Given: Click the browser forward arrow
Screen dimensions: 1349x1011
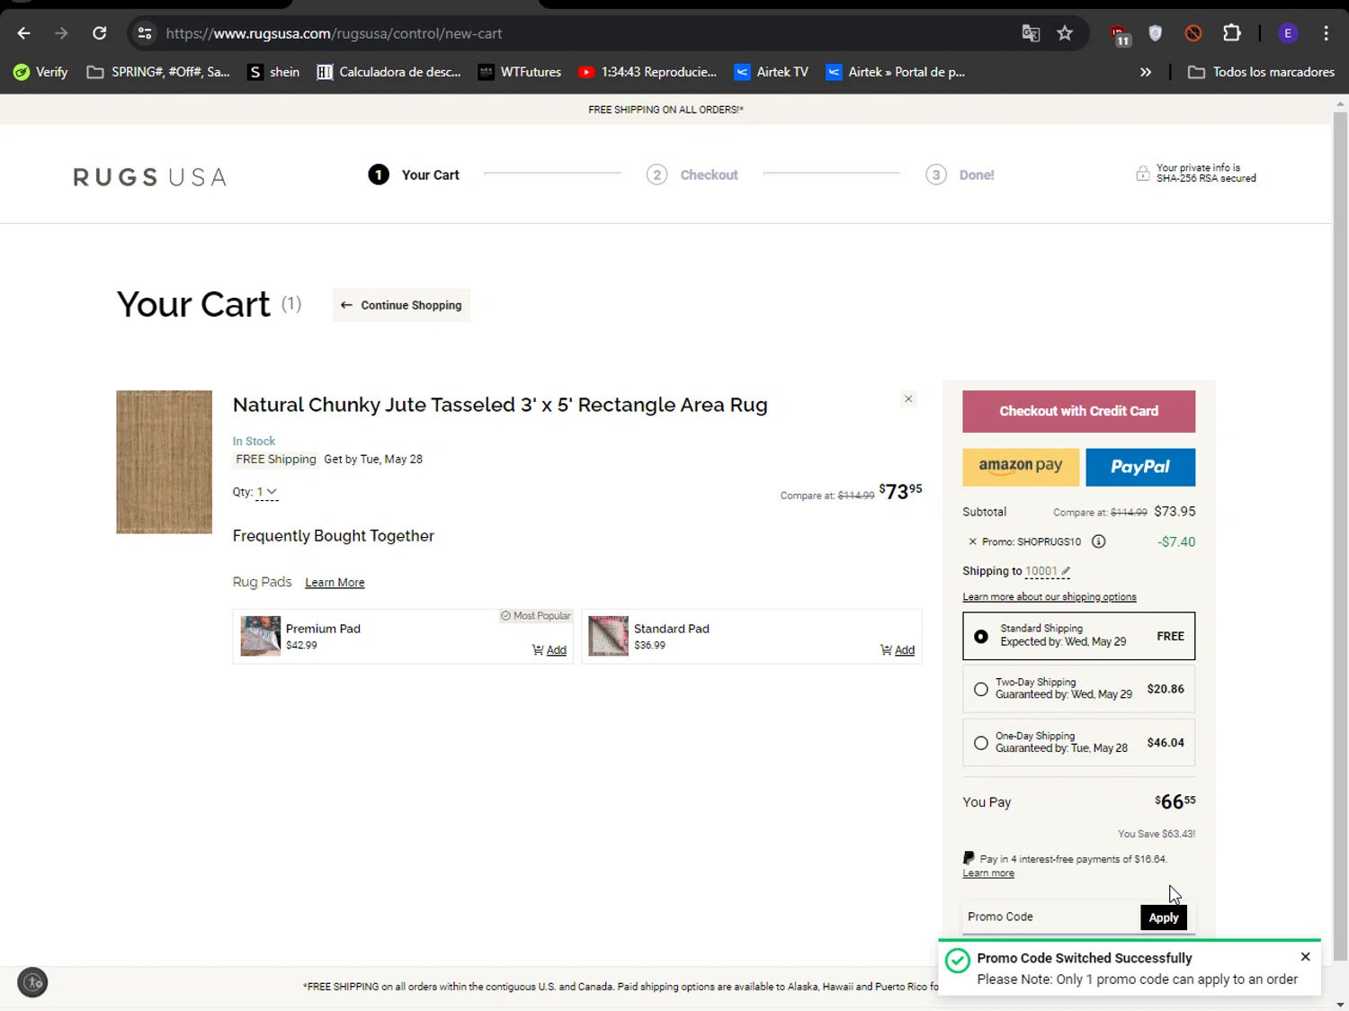Looking at the screenshot, I should click(x=61, y=33).
